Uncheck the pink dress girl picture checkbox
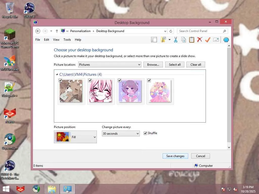259x194 pixels. pos(149,80)
